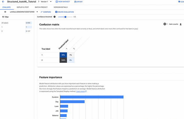The width and height of the screenshot is (184, 119).
Task: Click the Compare icon
Action: pyautogui.click(x=42, y=12)
